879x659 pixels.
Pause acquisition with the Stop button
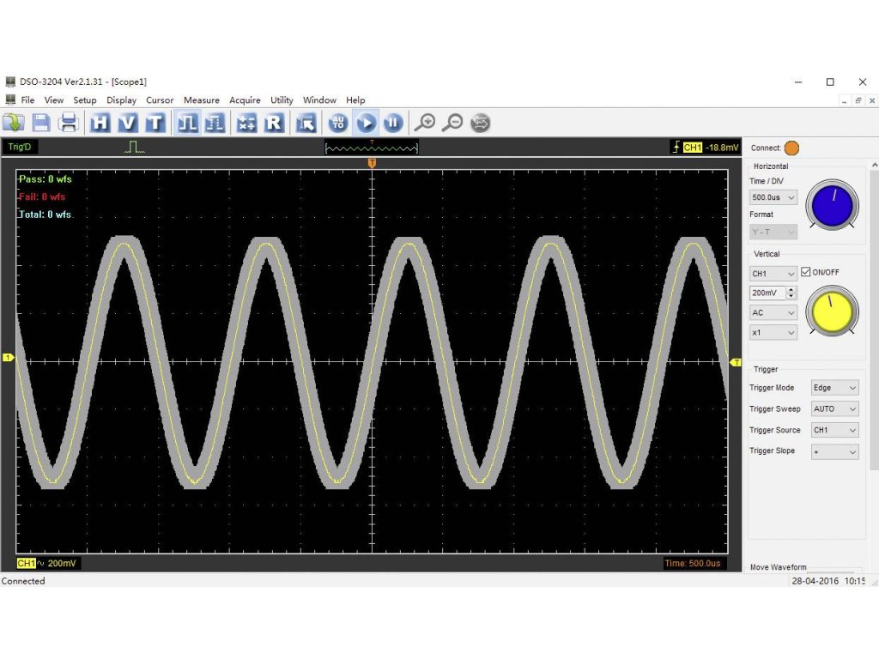coord(392,123)
